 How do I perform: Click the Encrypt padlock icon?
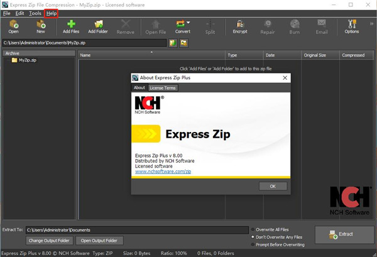click(x=240, y=26)
